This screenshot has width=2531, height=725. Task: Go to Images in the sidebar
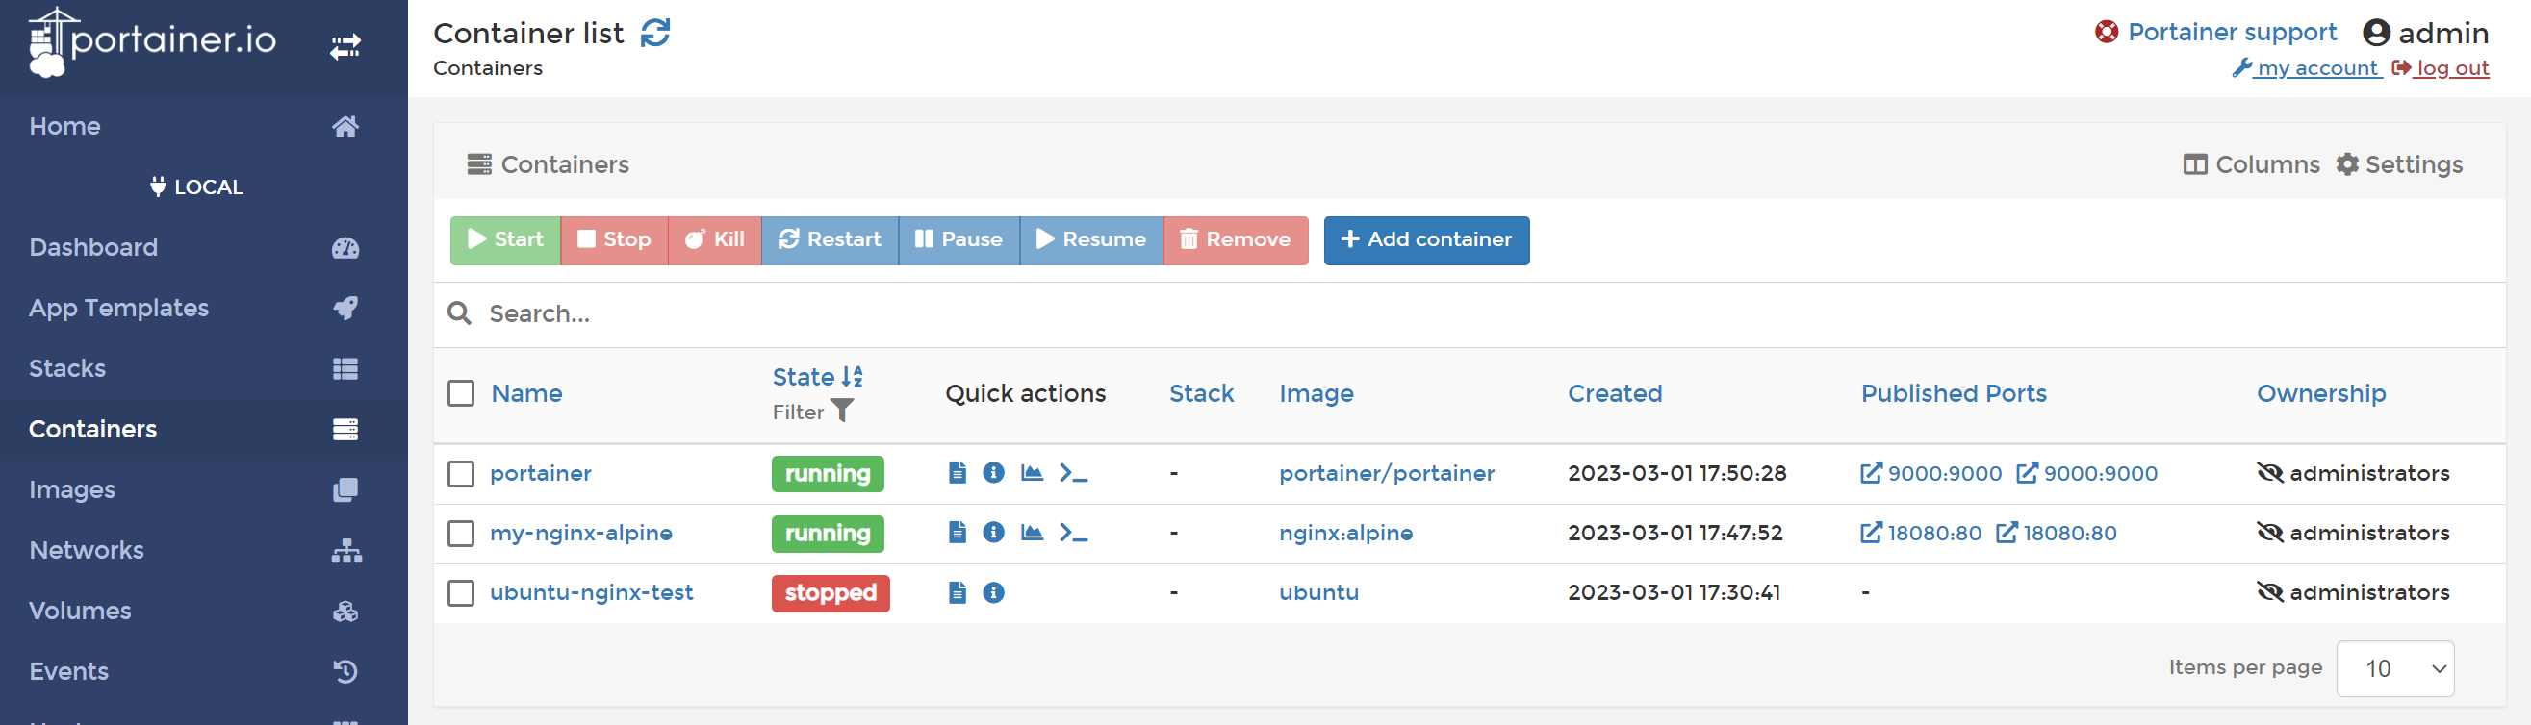[72, 489]
